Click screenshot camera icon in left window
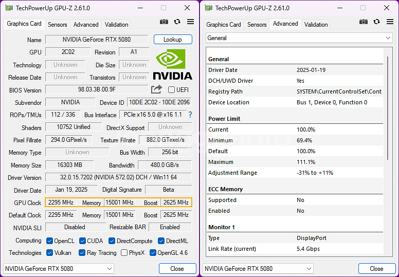Screen dimensions: 399x277 (x=164, y=22)
